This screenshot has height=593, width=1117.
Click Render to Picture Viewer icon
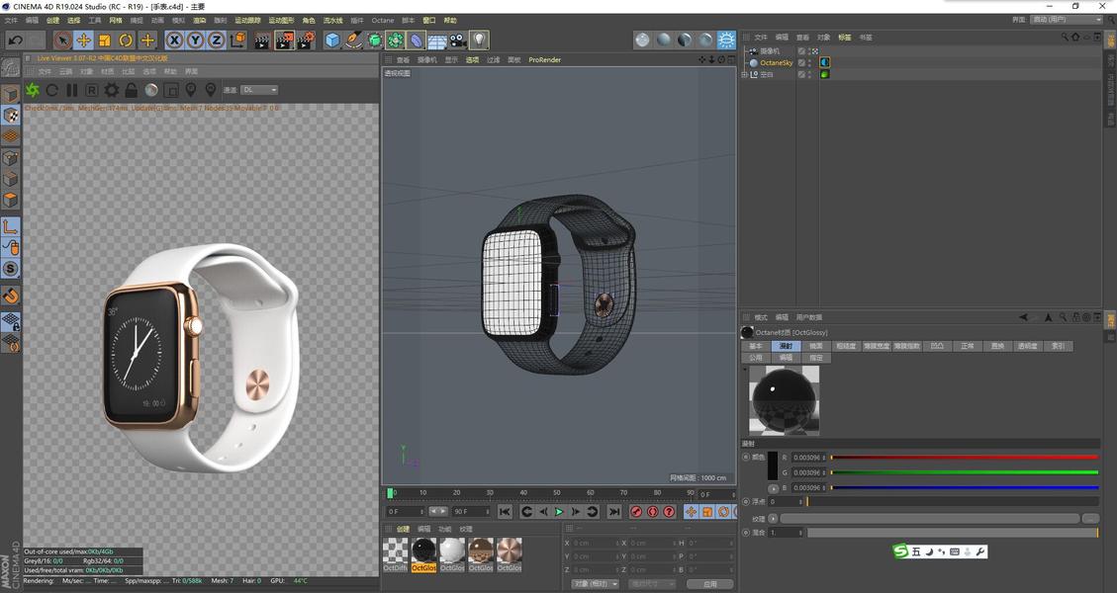click(284, 40)
